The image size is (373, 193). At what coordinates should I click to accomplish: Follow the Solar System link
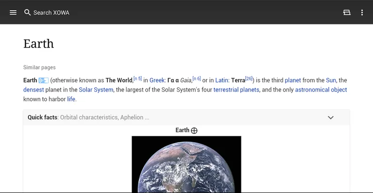[96, 90]
